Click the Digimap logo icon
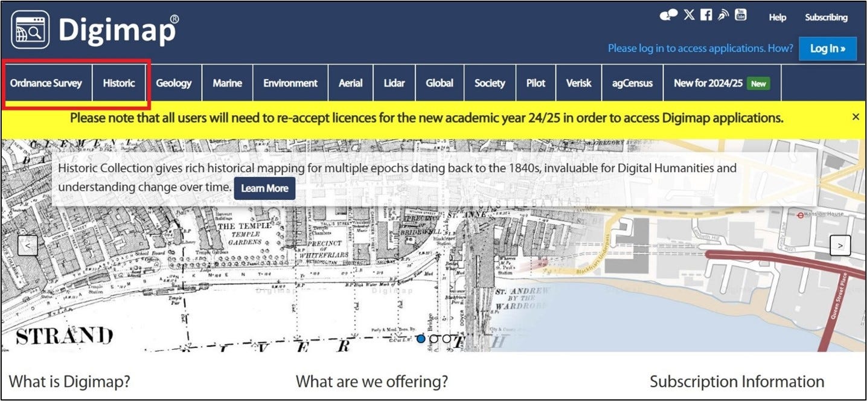The width and height of the screenshot is (867, 401). 30,30
